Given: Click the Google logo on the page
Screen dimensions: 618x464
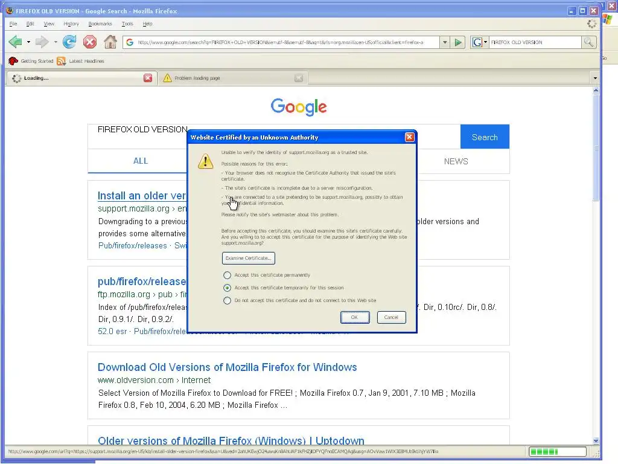Looking at the screenshot, I should 299,106.
